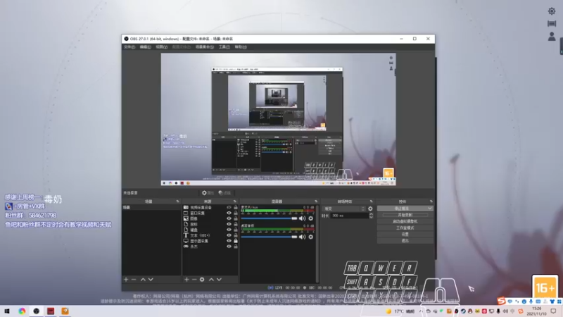Move scene down in the scenes panel
Screen dimensions: 563x317
point(151,279)
